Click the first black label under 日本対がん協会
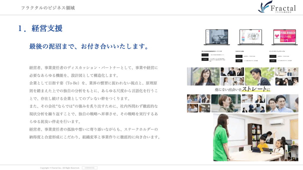The width and height of the screenshot is (303, 170). click(239, 56)
